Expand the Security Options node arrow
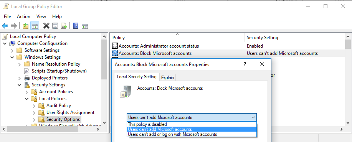Viewport: 352px width, 142px height. 34,119
